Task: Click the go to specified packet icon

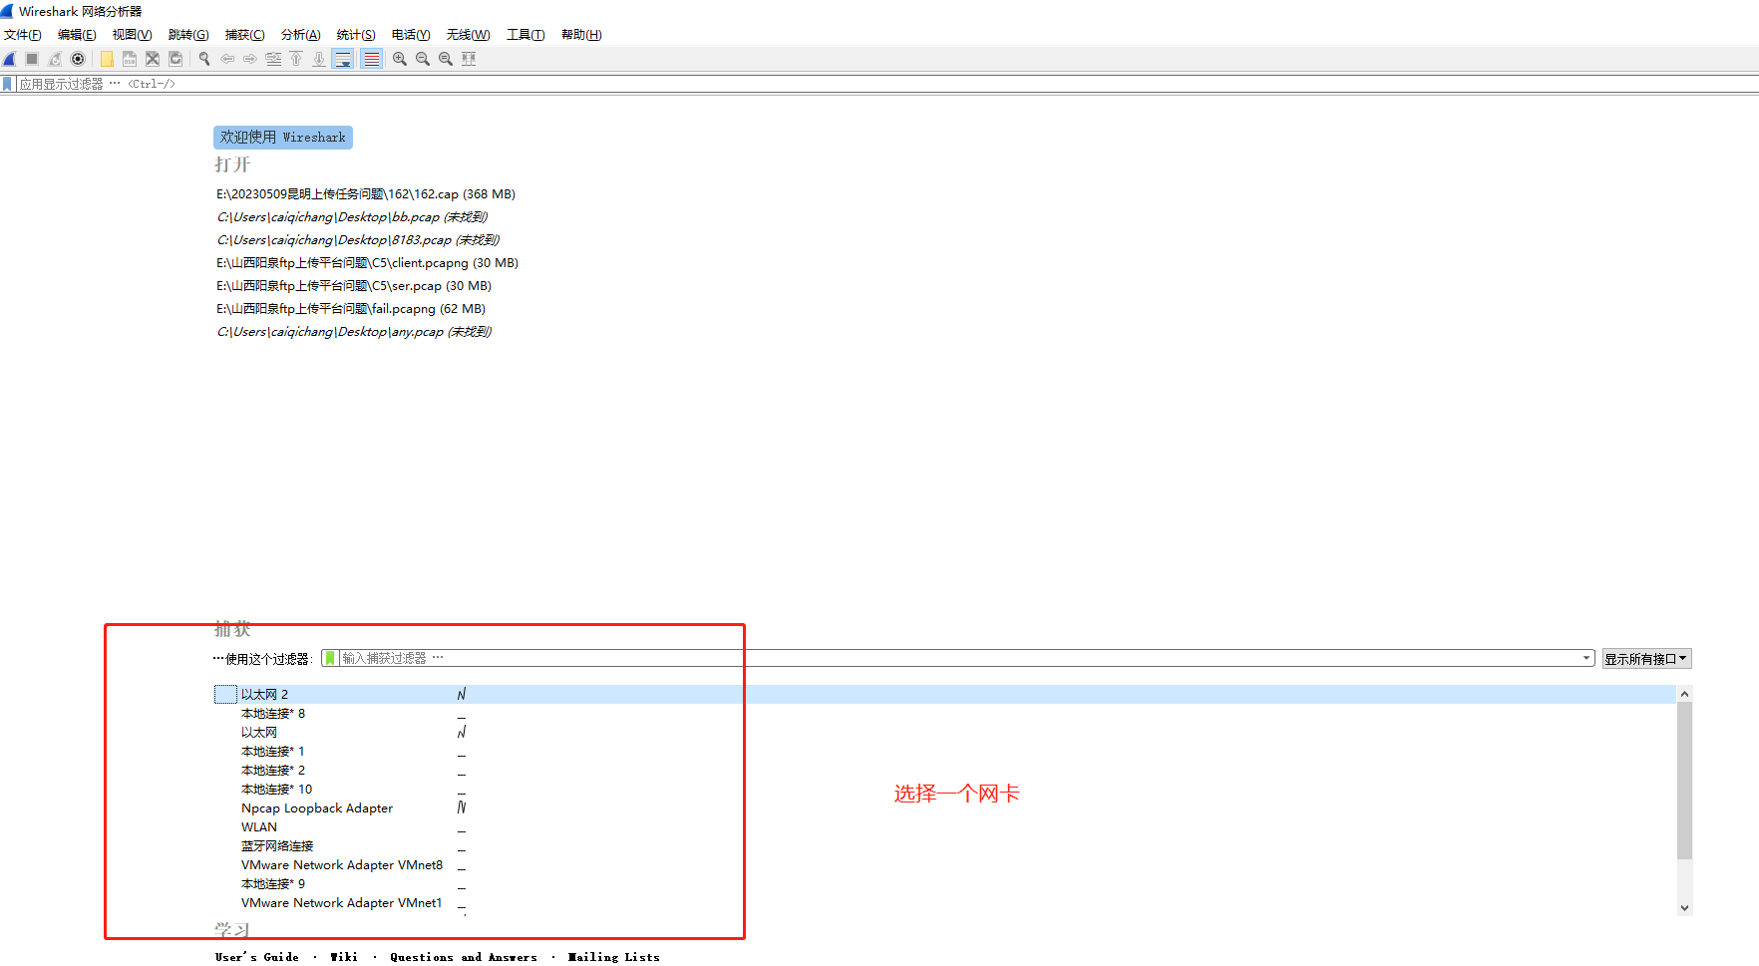Action: pos(273,59)
